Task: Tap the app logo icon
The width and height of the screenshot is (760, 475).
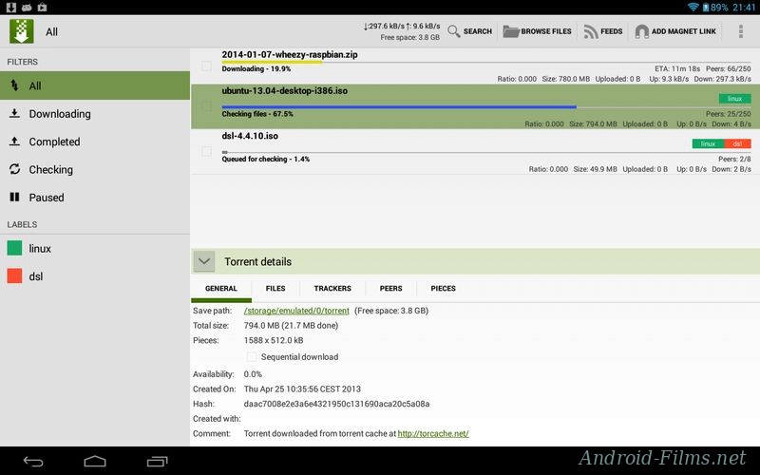Action: (21, 31)
